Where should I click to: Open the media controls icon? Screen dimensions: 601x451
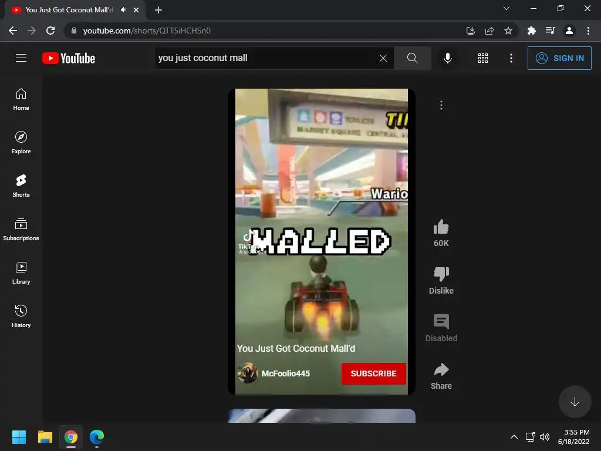[550, 31]
